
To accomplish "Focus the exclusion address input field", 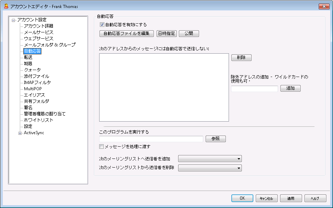I will [254, 89].
